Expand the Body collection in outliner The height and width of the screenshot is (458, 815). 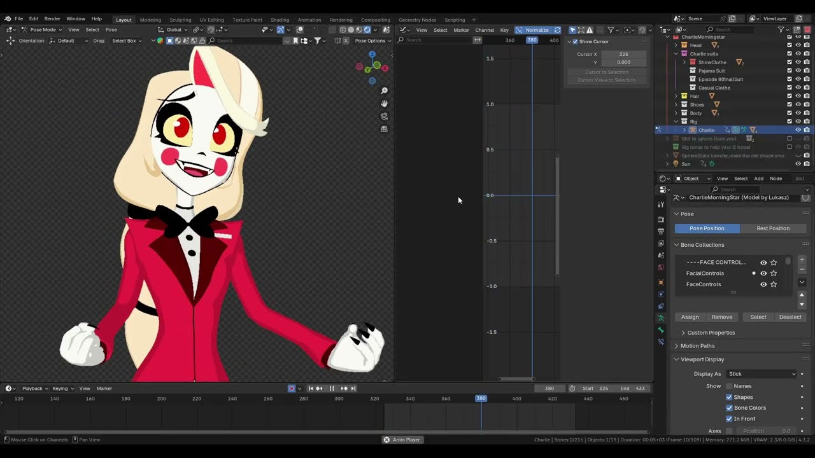[x=676, y=113]
